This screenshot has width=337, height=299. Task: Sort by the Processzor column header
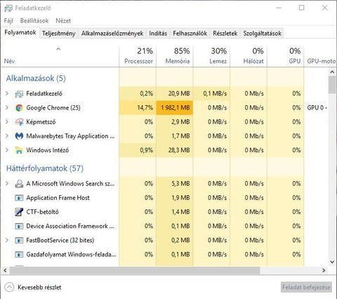138,56
